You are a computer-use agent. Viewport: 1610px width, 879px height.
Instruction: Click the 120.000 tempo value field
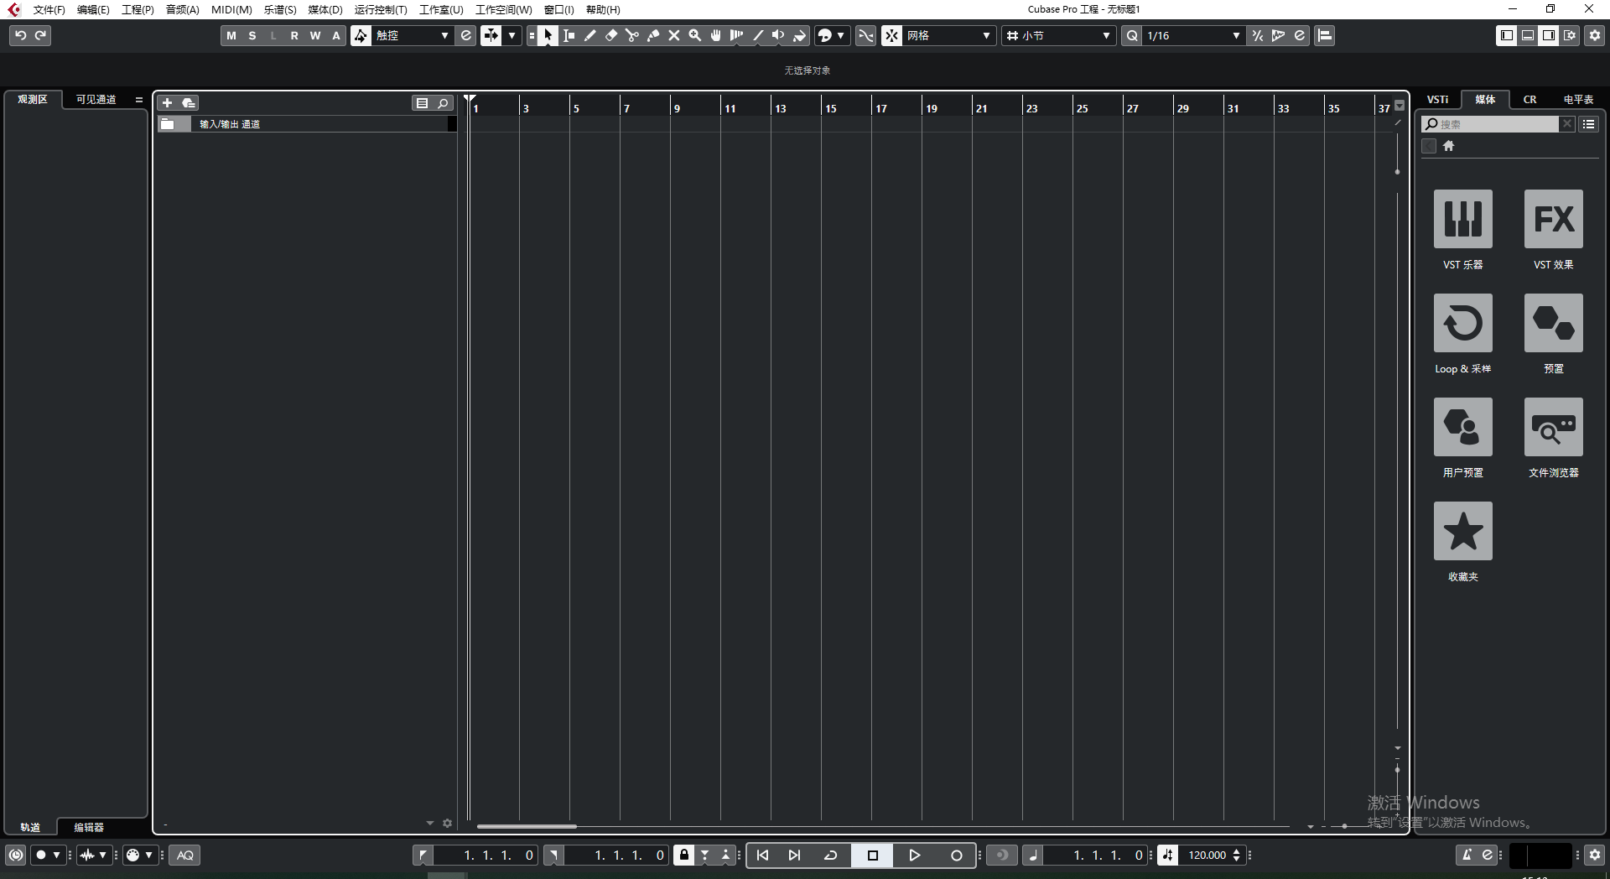(x=1207, y=856)
